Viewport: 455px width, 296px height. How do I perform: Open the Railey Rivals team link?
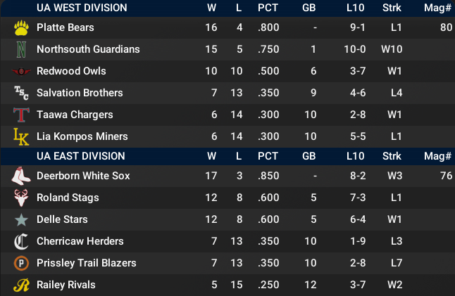pyautogui.click(x=66, y=285)
